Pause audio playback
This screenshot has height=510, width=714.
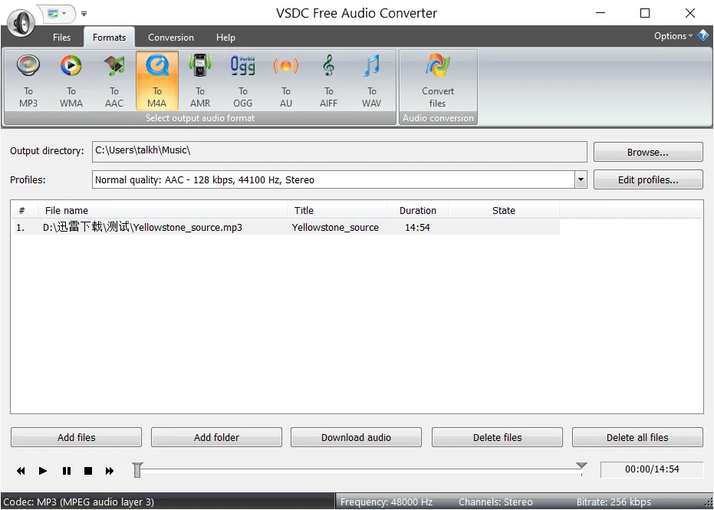(67, 471)
